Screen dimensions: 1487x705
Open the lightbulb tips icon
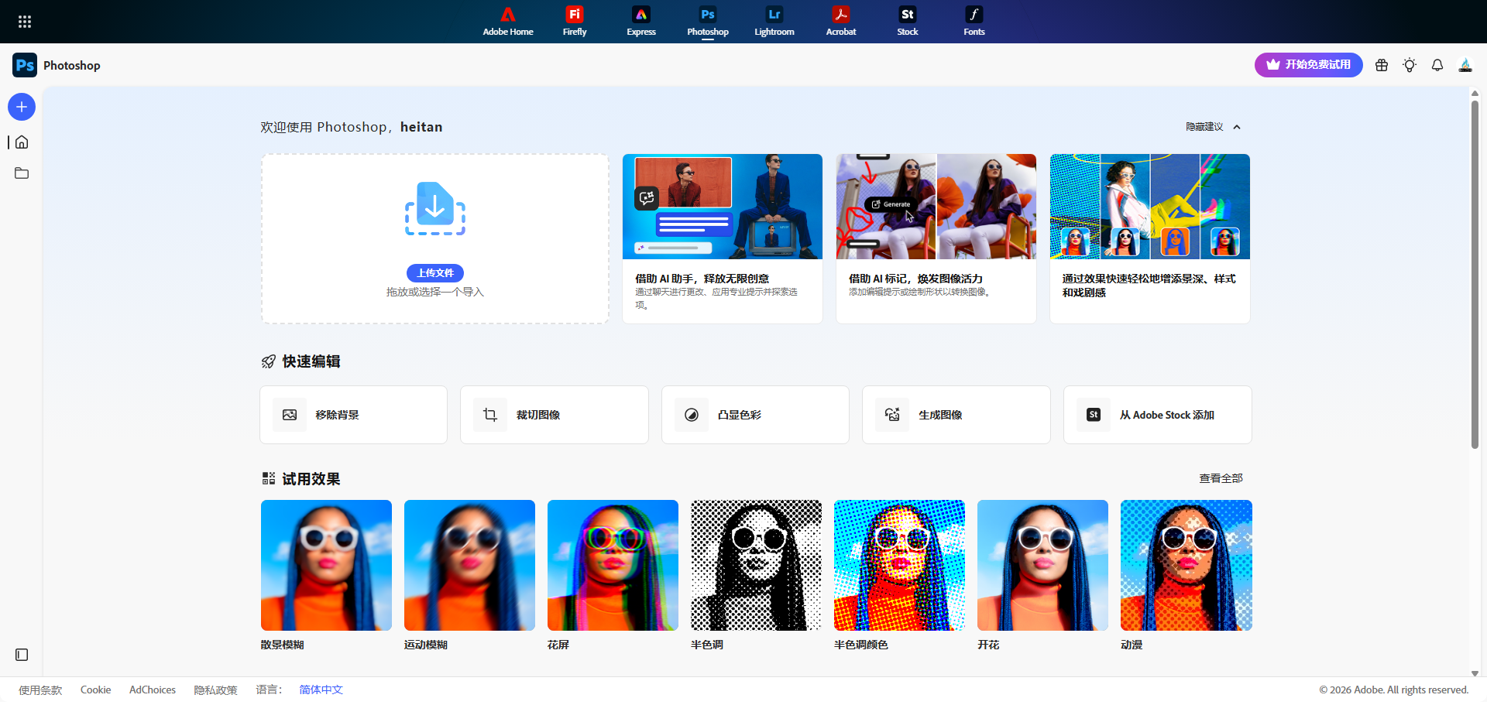click(1410, 65)
